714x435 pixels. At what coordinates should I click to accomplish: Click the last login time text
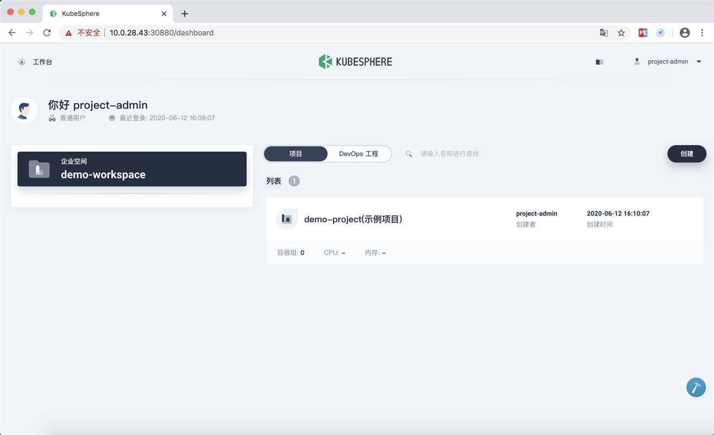tap(167, 118)
